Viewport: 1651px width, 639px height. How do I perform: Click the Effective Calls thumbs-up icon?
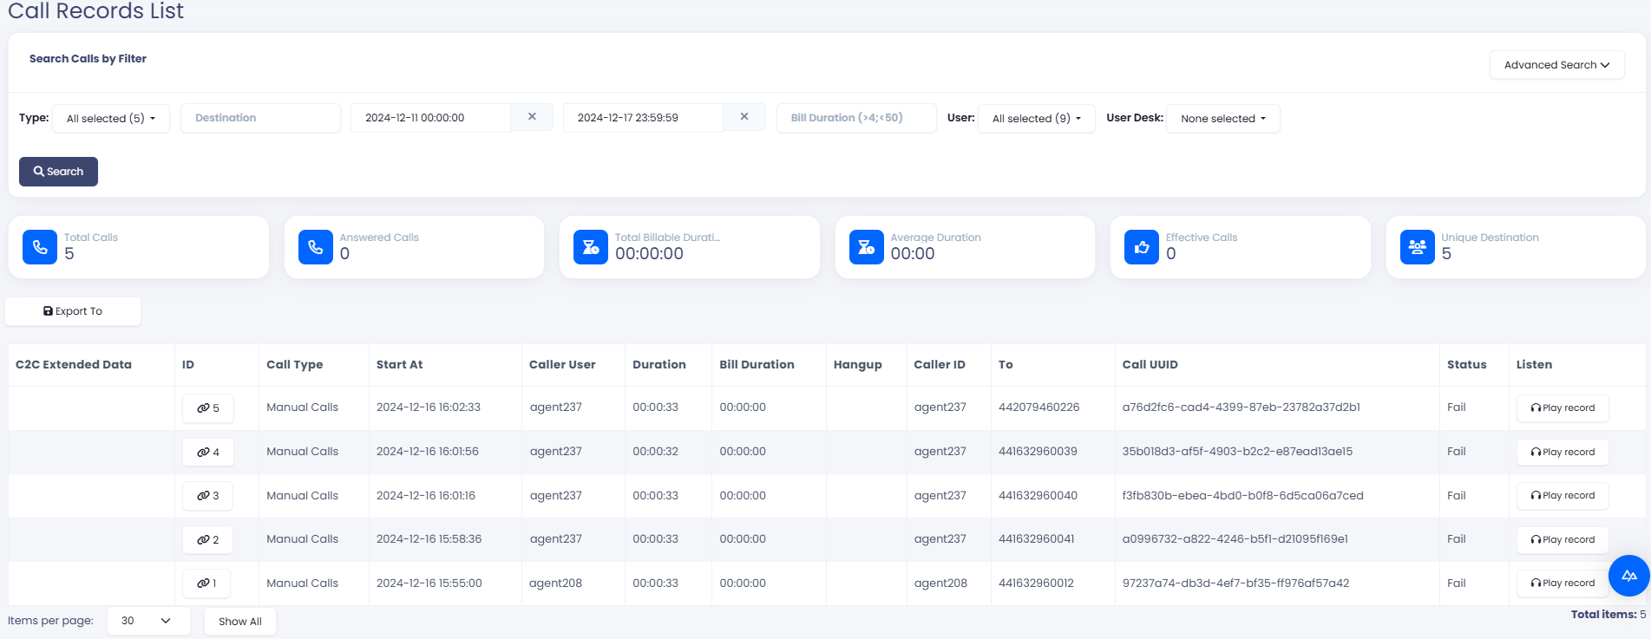tap(1142, 247)
